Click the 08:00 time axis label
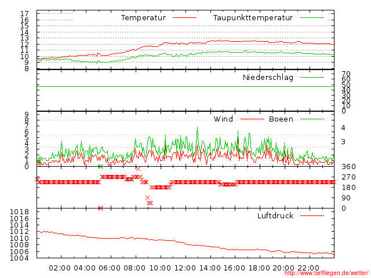This screenshot has width=371, height=278. point(134,268)
